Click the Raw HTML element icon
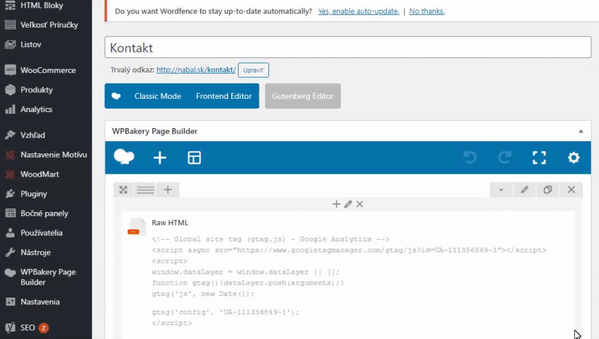Viewport: 599px width, 339px height. pos(136,227)
